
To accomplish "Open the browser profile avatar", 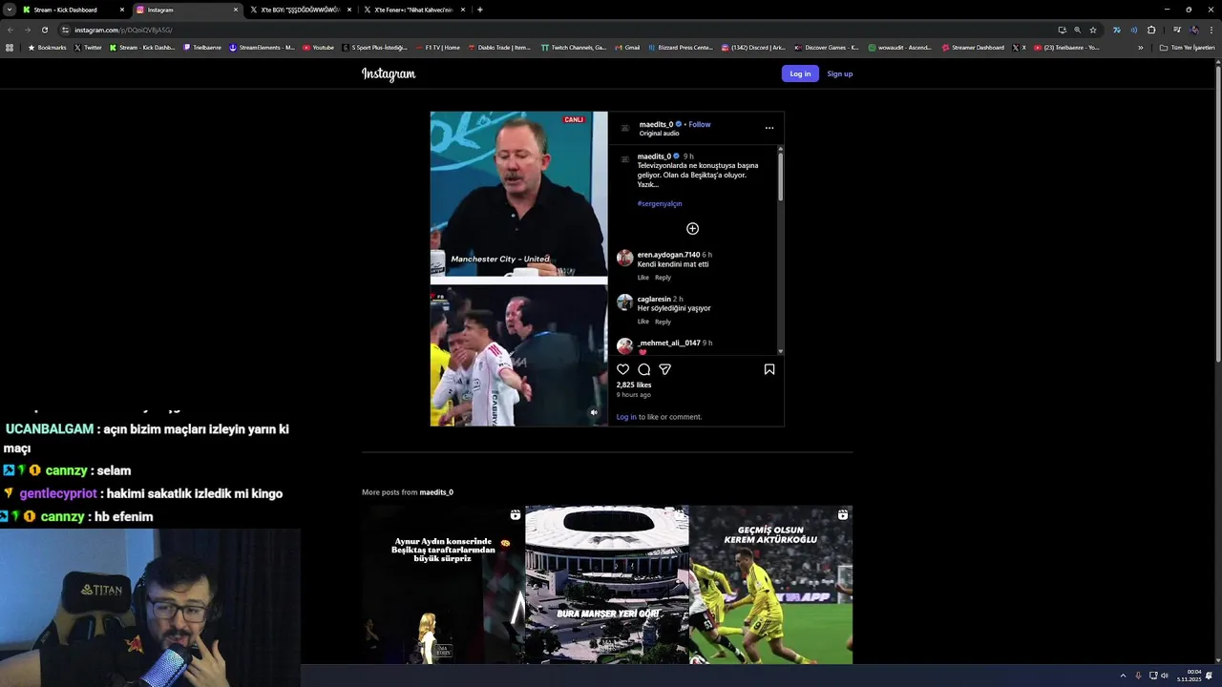I will [1194, 30].
